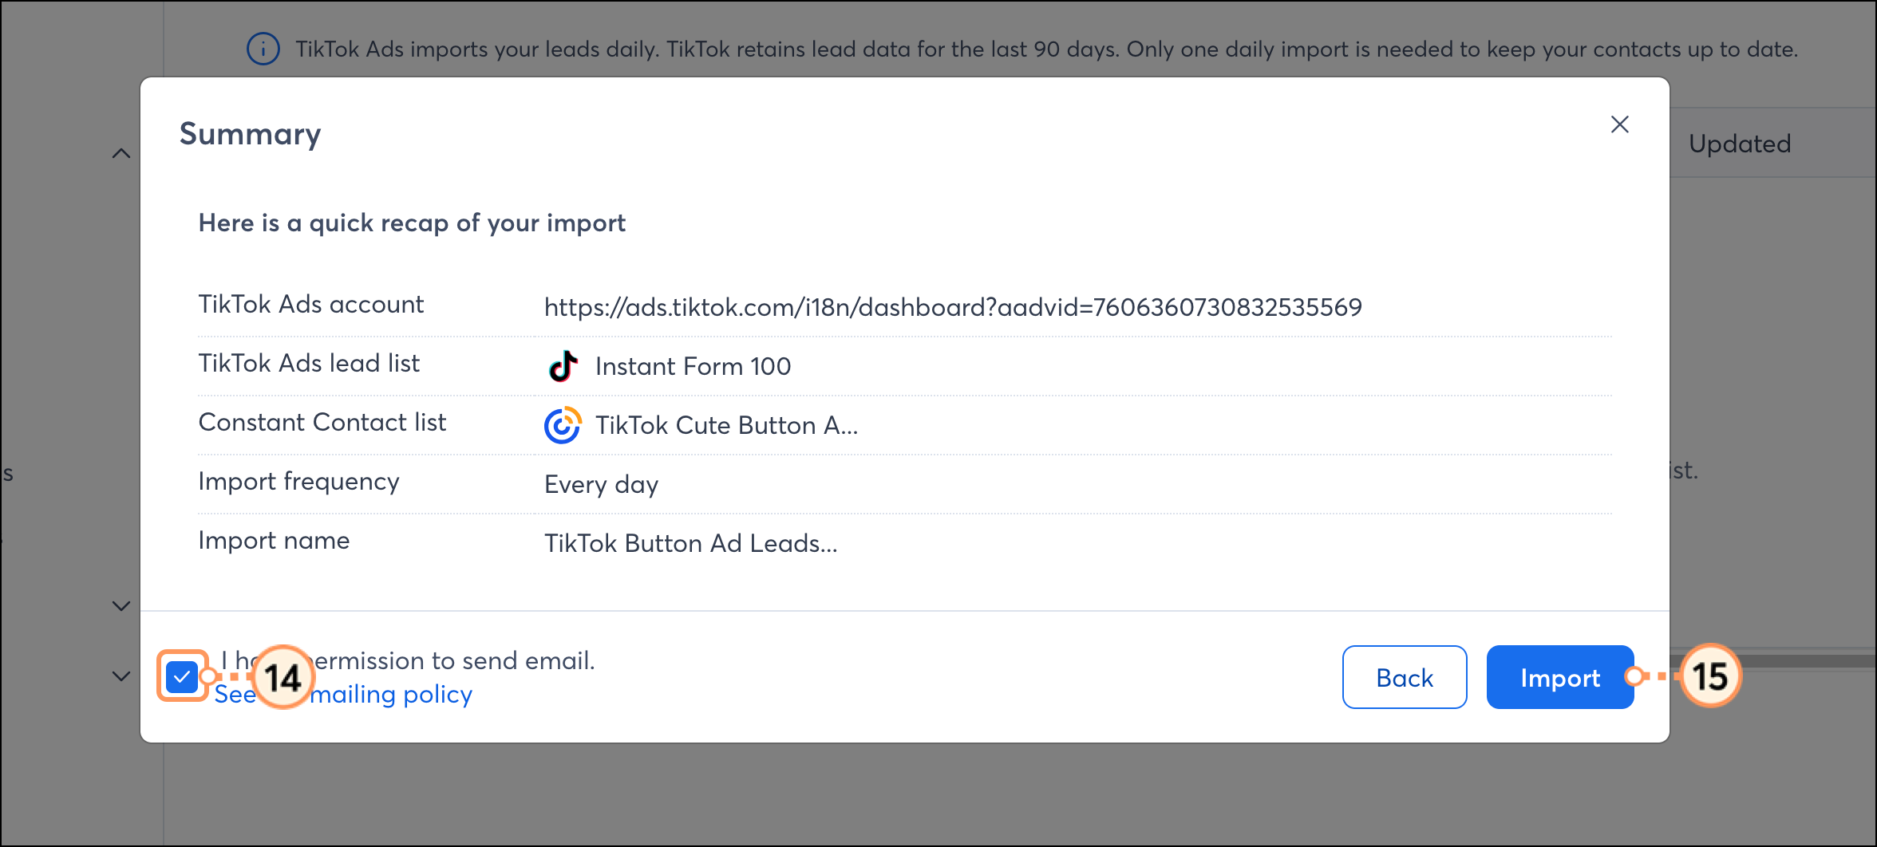Click the Constant Contact logo beside the list name

(x=563, y=425)
